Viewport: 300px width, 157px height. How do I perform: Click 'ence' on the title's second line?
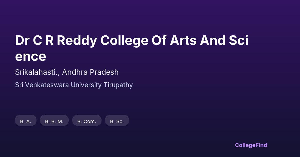pyautogui.click(x=30, y=56)
